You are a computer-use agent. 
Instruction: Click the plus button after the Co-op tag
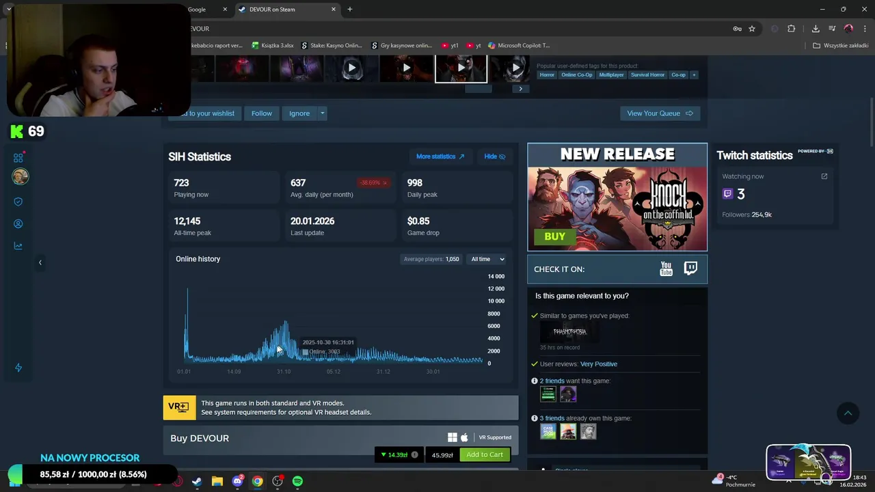694,74
